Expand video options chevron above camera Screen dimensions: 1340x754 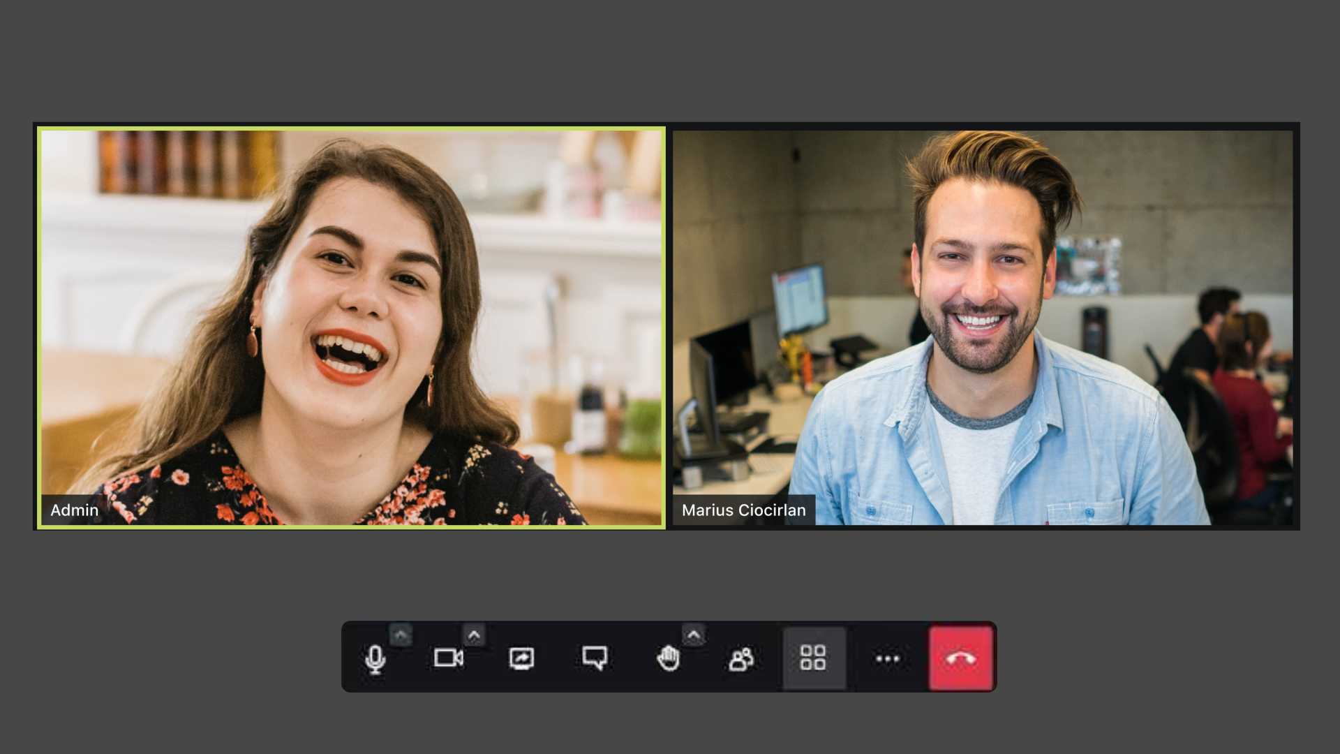[x=474, y=635]
